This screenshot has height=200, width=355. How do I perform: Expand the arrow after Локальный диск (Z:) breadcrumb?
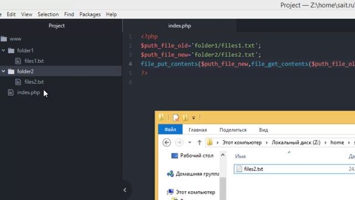pyautogui.click(x=326, y=143)
